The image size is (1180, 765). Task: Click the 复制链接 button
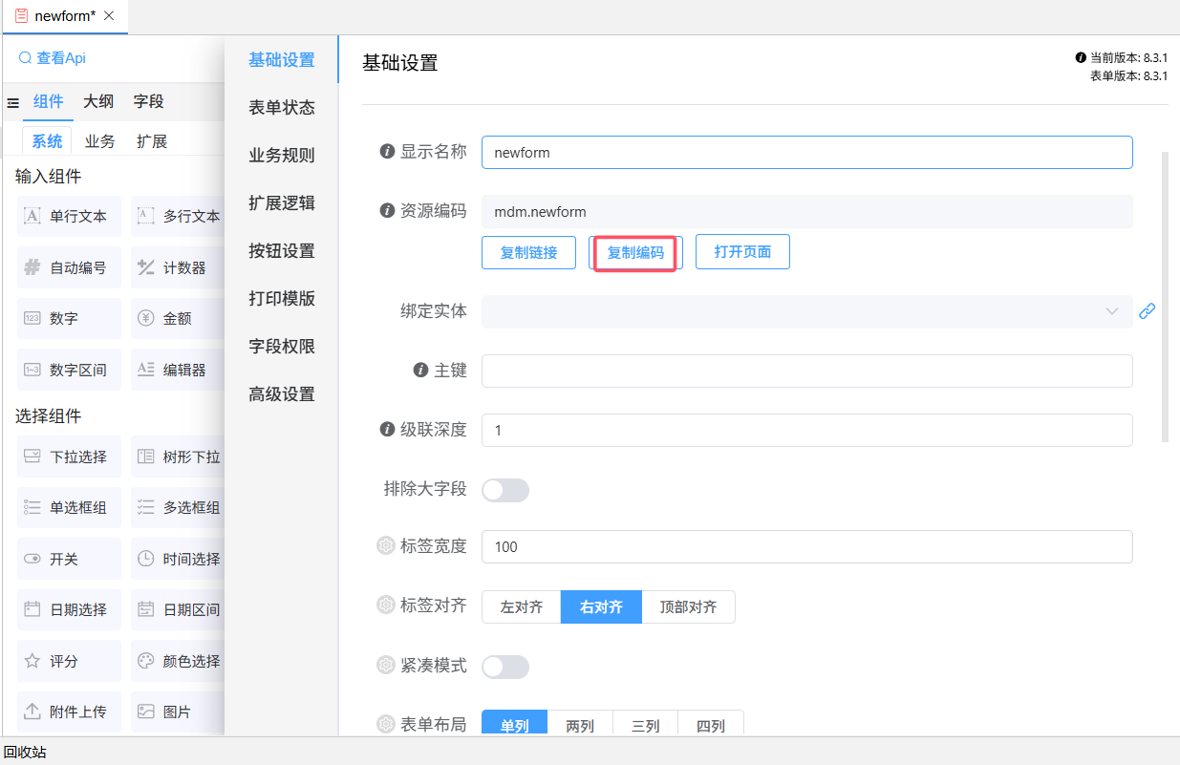[x=528, y=253]
